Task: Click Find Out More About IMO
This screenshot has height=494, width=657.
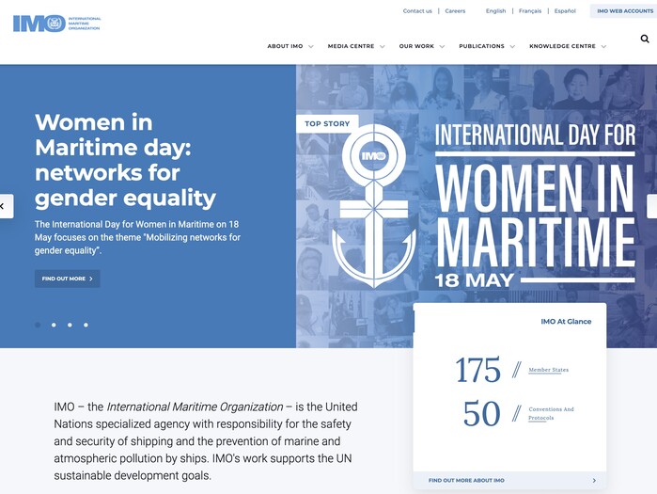Action: coord(509,480)
